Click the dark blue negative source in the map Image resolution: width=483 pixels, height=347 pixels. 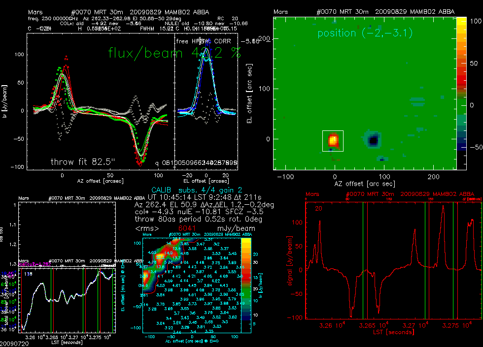373,141
